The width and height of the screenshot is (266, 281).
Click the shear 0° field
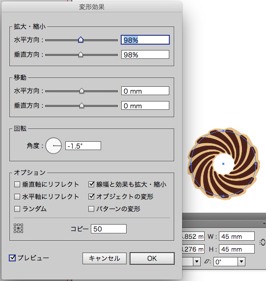click(x=226, y=262)
